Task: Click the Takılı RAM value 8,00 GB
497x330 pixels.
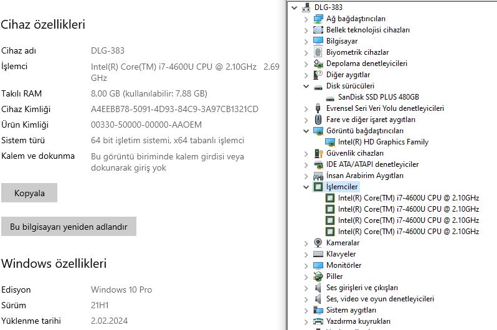Action: 149,93
